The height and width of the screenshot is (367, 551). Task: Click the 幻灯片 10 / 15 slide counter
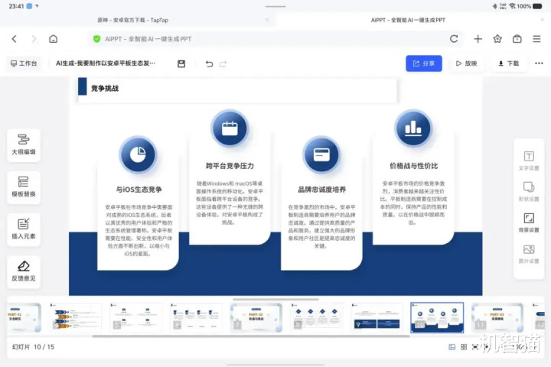point(33,347)
